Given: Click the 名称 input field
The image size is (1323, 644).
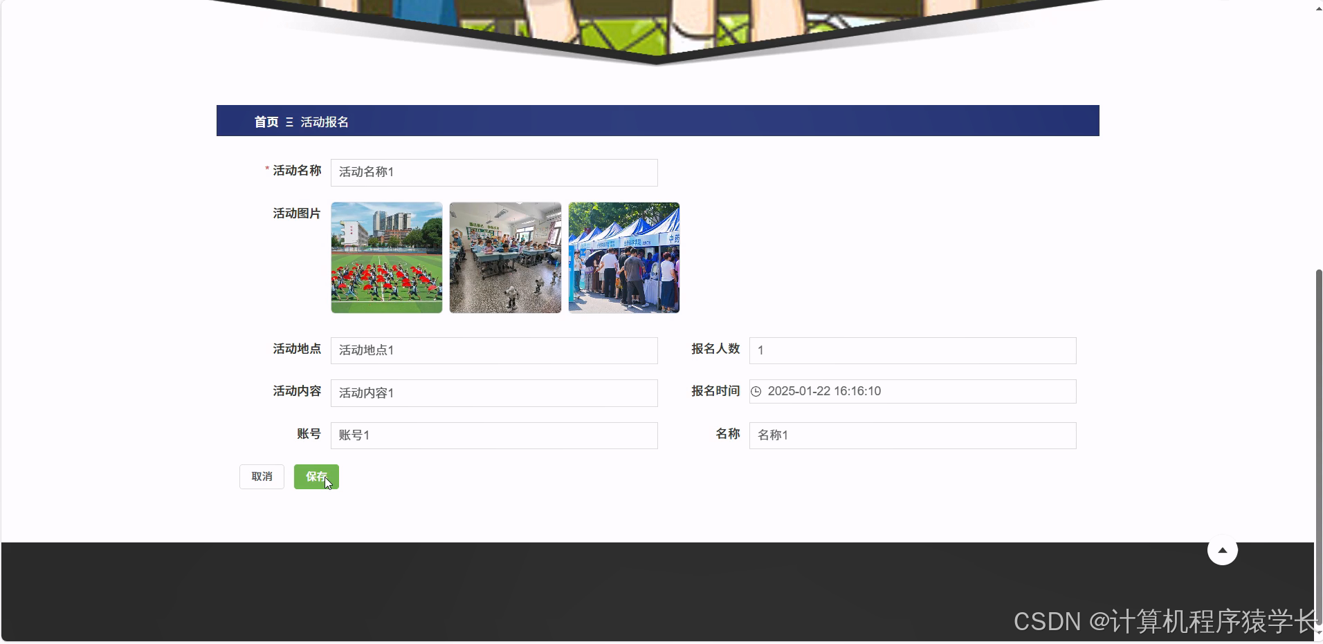Looking at the screenshot, I should pyautogui.click(x=912, y=435).
